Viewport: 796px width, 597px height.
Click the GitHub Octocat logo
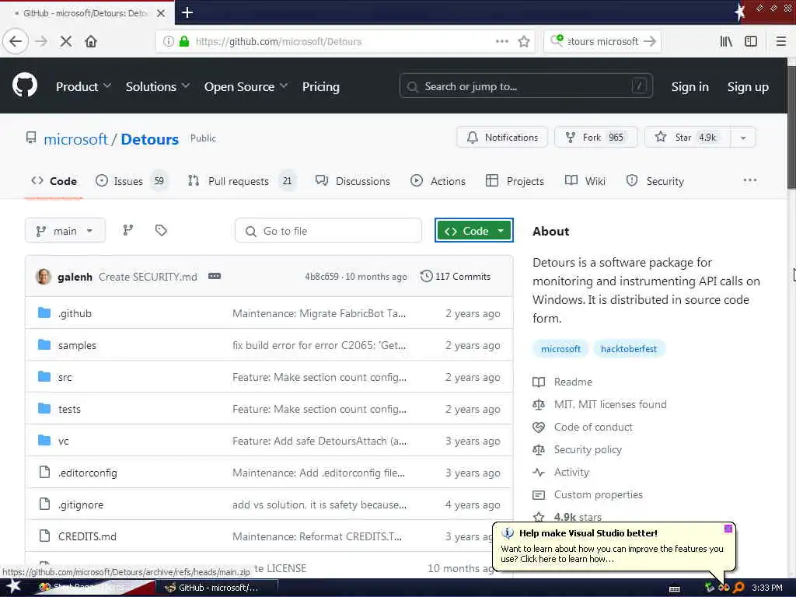coord(25,85)
